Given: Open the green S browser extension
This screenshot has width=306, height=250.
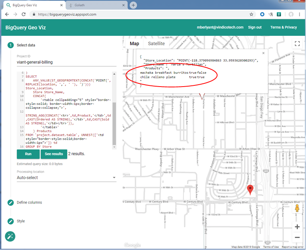Looking at the screenshot, I should [x=279, y=14].
